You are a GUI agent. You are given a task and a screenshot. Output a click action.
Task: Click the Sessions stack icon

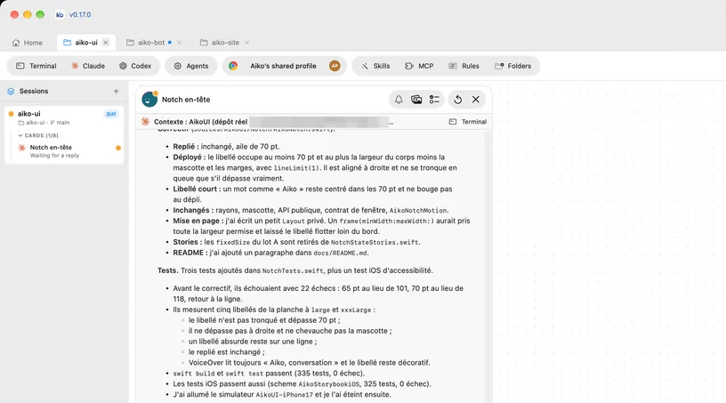pos(11,92)
